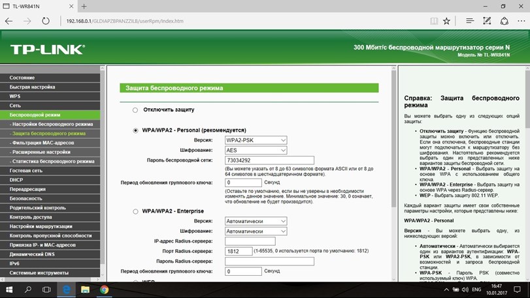530x298 pixels.
Task: Open Безопасность menu item
Action: (x=50, y=198)
